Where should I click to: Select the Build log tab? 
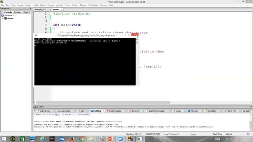point(97,111)
